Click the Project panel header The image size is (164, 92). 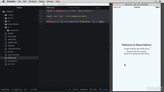click(x=19, y=8)
